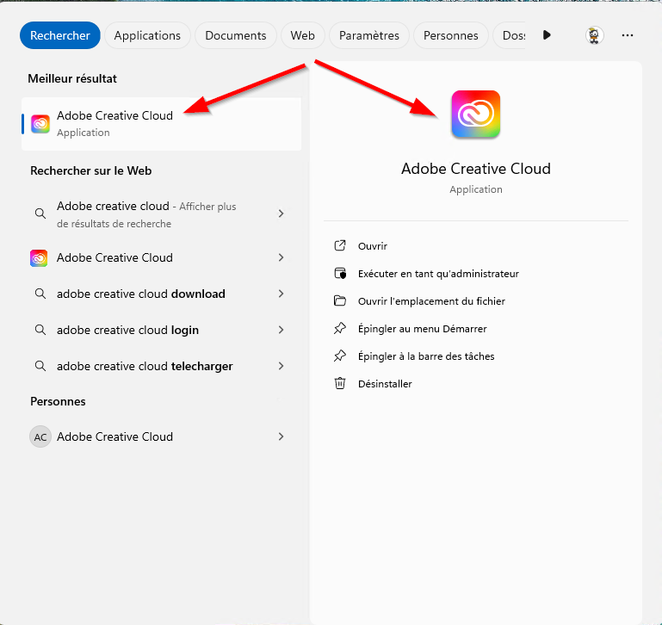The width and height of the screenshot is (662, 625).
Task: Select the Paramètres filter tab
Action: (368, 35)
